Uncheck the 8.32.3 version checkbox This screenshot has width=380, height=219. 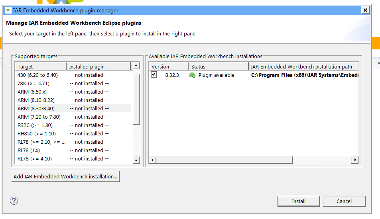[154, 74]
